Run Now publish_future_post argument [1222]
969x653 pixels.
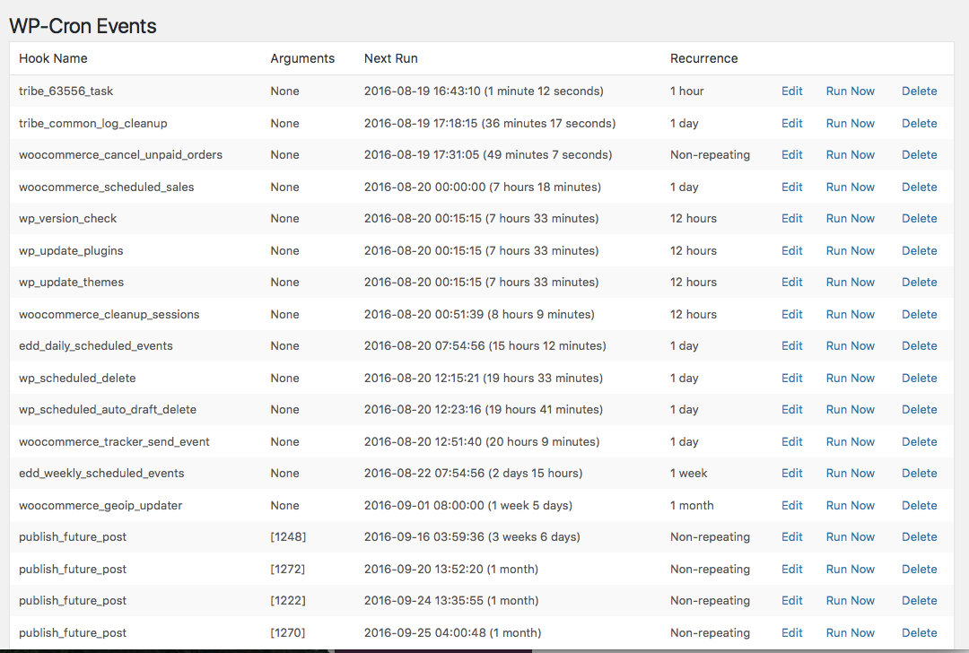point(850,601)
